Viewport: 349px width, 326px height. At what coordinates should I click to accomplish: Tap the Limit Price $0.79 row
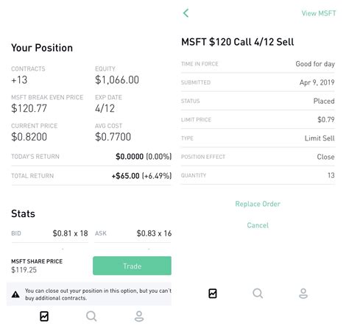(x=258, y=119)
